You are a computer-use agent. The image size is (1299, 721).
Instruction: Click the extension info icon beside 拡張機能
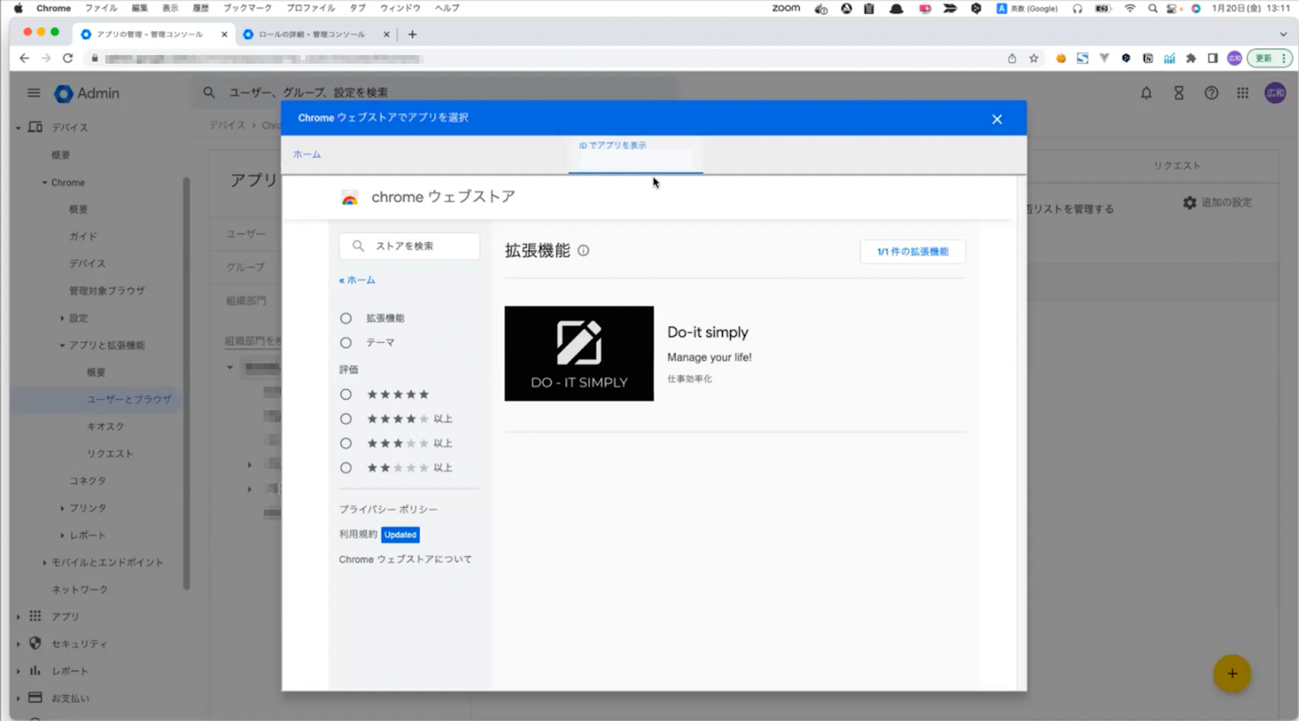[583, 251]
